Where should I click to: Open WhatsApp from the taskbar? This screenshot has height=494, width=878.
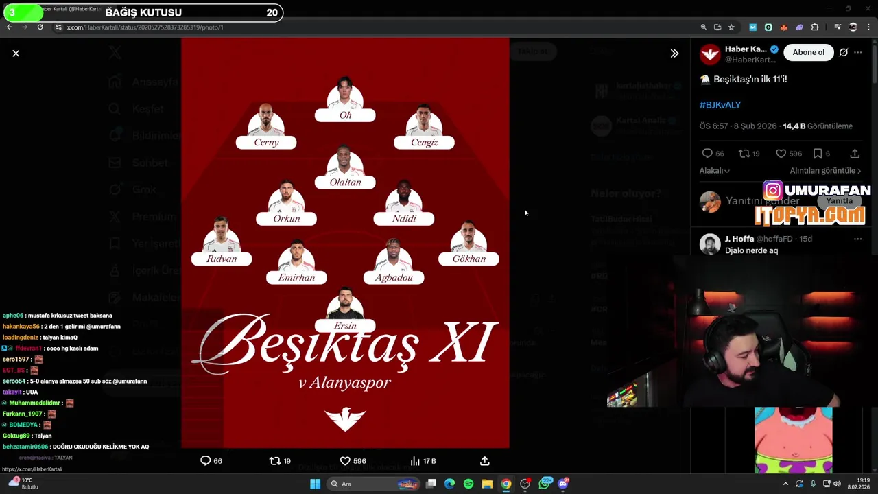click(545, 484)
